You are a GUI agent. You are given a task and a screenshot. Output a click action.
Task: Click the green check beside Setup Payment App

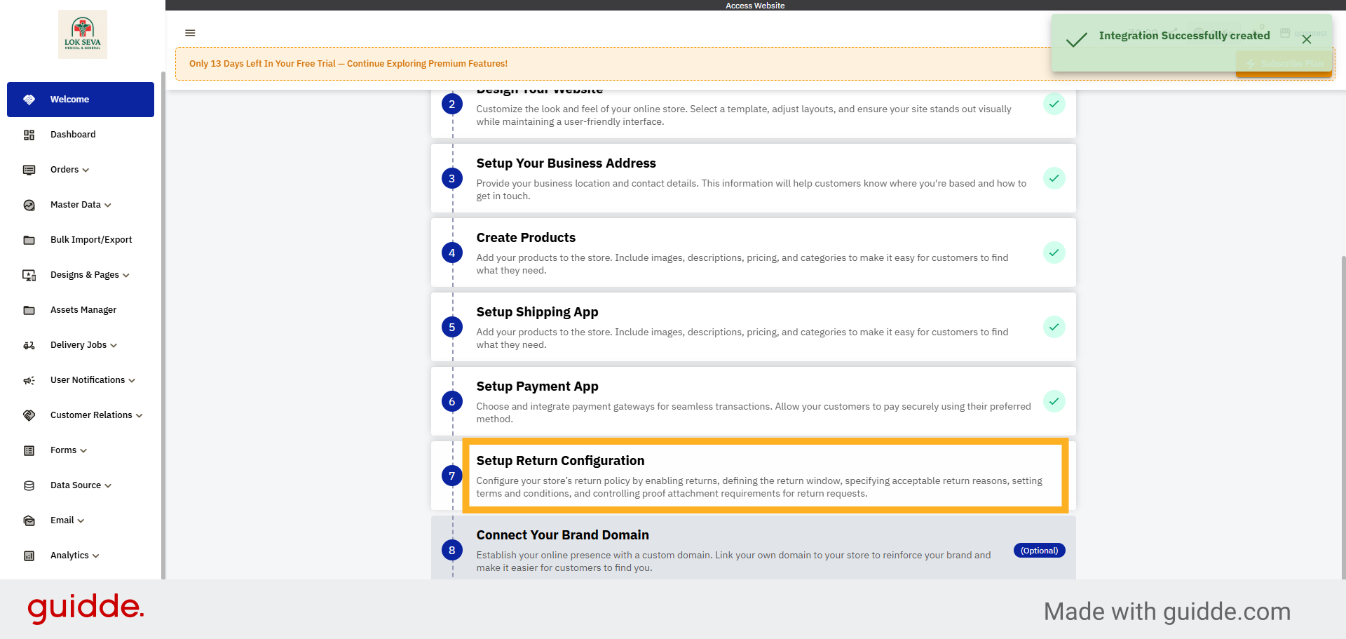pyautogui.click(x=1054, y=401)
